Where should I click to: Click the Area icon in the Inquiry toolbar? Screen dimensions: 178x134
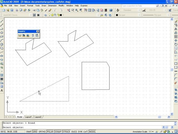tap(24, 35)
